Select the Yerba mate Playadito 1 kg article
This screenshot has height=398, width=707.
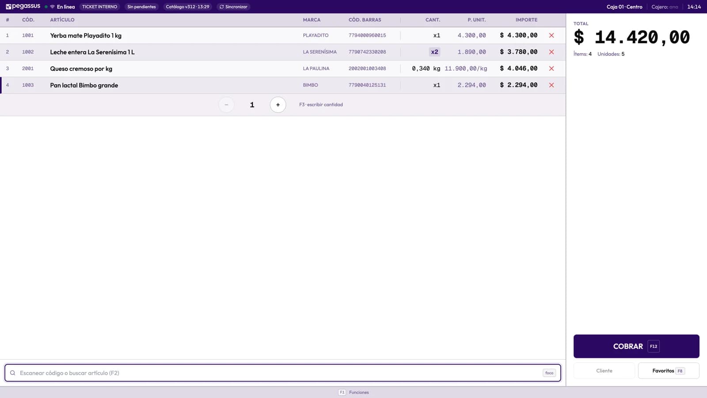point(86,35)
